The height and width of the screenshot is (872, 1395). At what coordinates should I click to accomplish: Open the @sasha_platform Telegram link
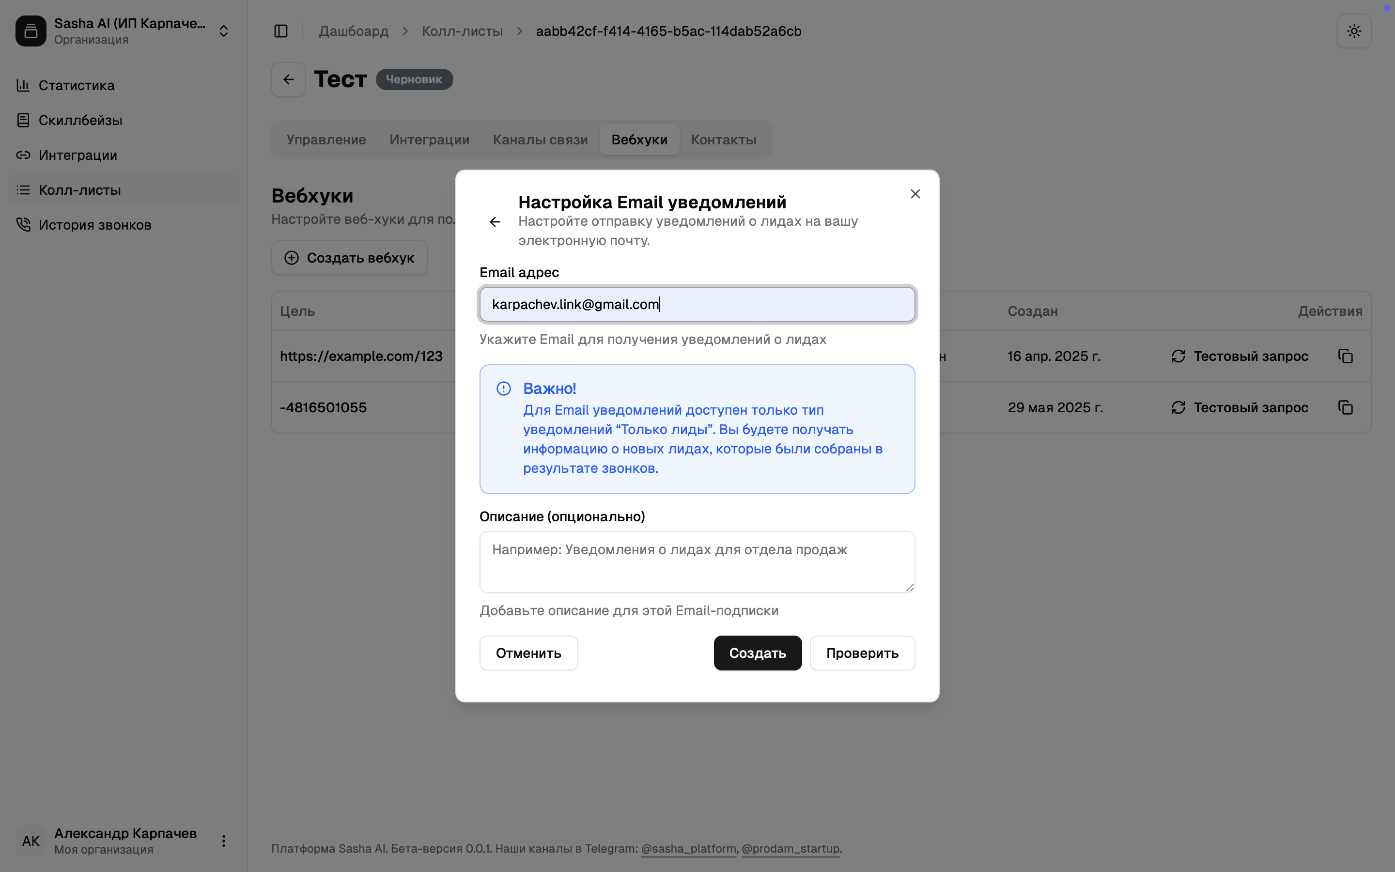(688, 848)
